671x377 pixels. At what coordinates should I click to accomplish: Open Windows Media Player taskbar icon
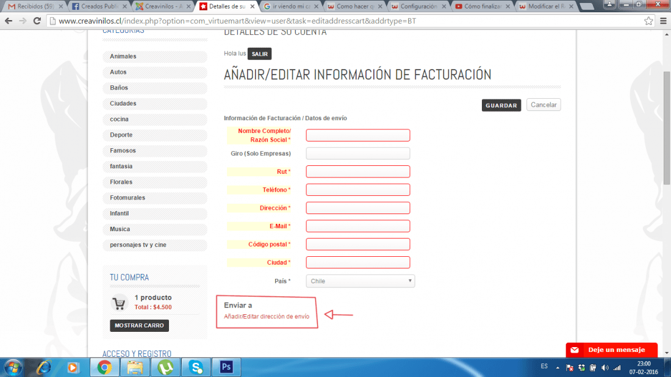click(73, 368)
